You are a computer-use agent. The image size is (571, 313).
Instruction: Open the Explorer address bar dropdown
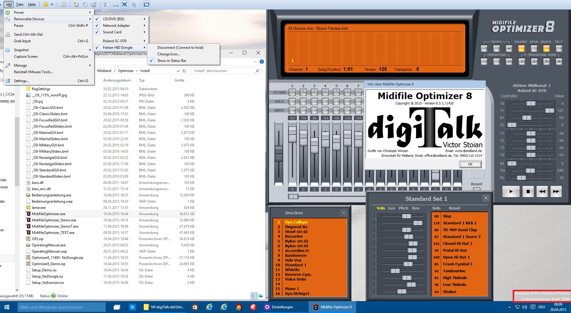pyautogui.click(x=178, y=71)
